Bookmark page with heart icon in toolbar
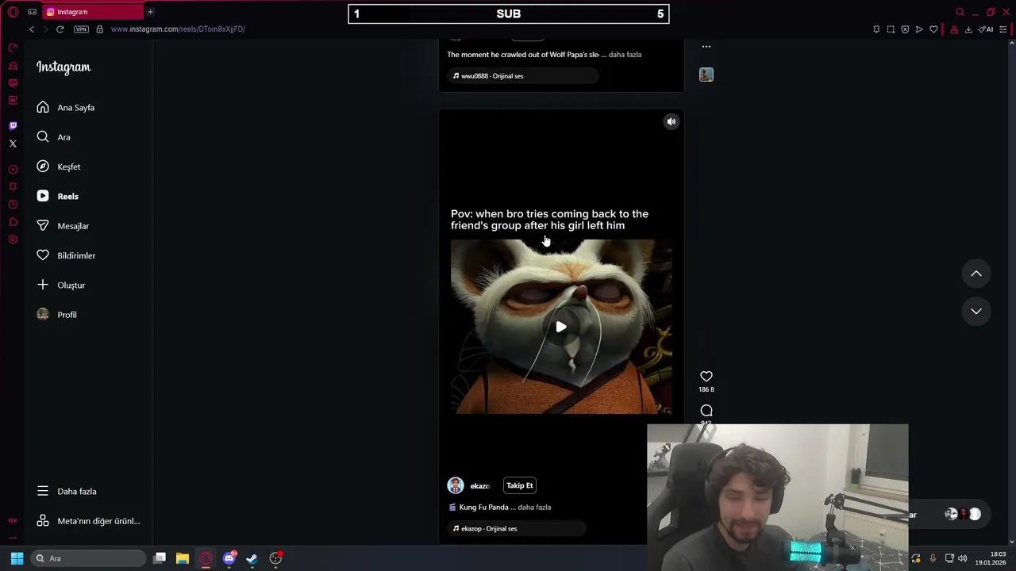 click(933, 29)
